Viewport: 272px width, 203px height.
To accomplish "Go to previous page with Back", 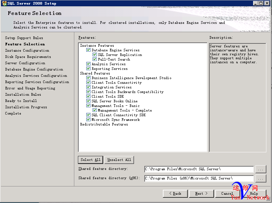I will click(175, 193).
